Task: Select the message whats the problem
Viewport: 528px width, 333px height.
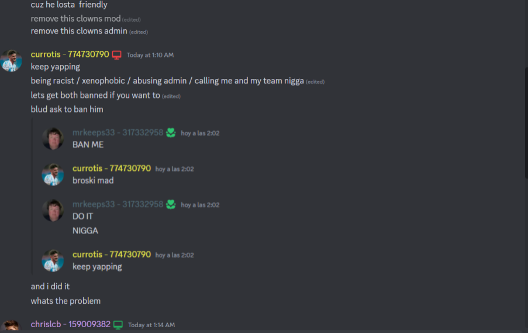Action: (65, 301)
